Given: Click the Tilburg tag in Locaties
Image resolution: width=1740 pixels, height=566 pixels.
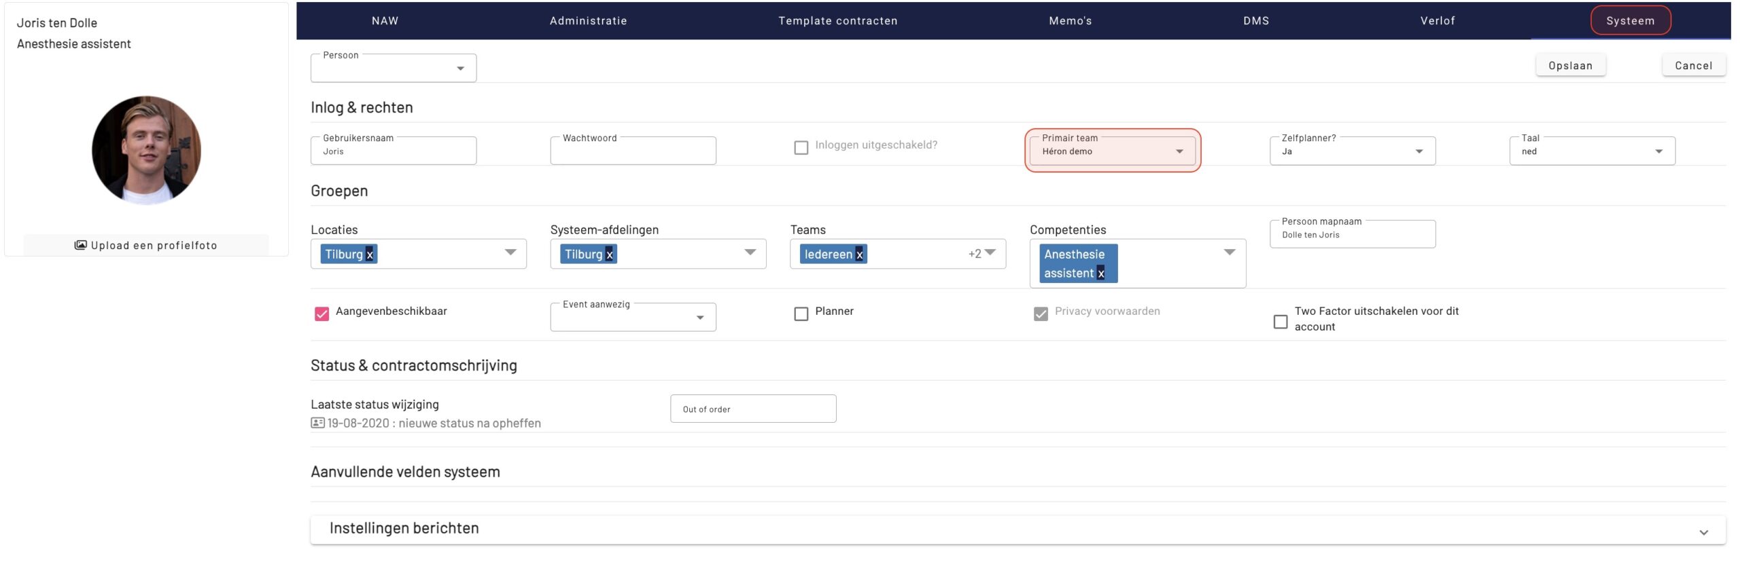Looking at the screenshot, I should (x=349, y=254).
